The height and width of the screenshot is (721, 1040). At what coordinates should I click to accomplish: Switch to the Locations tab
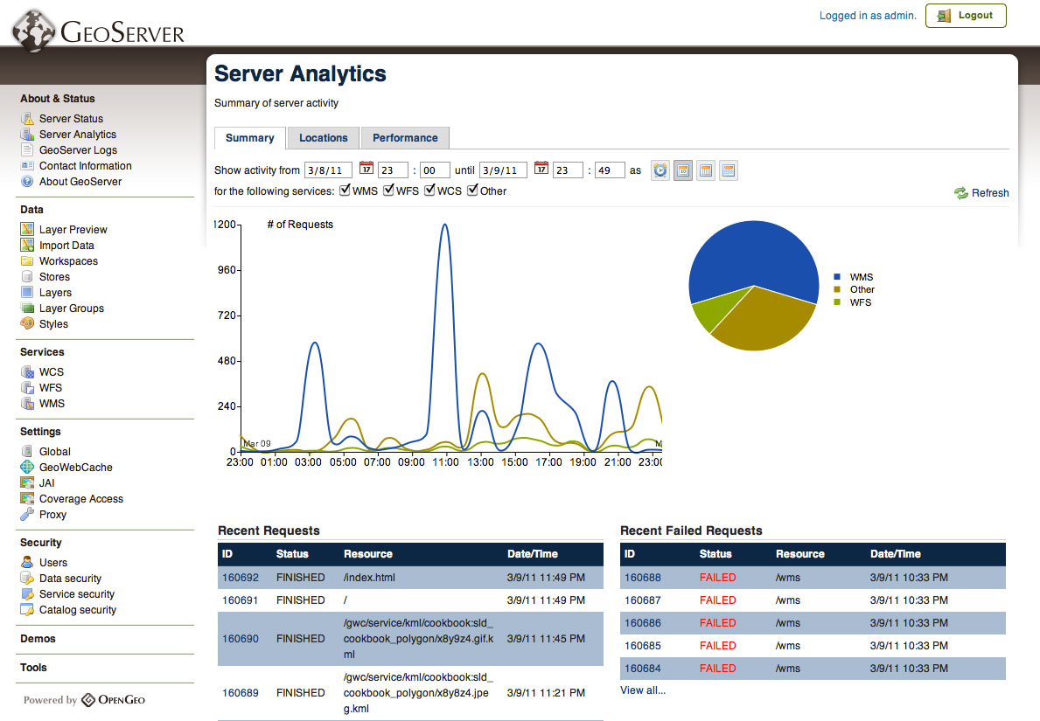click(323, 138)
